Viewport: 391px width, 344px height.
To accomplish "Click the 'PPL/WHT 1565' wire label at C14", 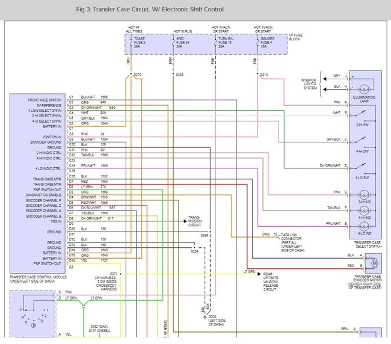I will (94, 165).
